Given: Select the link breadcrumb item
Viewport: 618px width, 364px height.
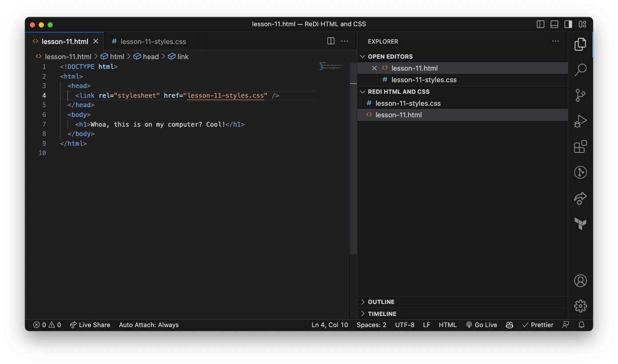Looking at the screenshot, I should pos(178,56).
